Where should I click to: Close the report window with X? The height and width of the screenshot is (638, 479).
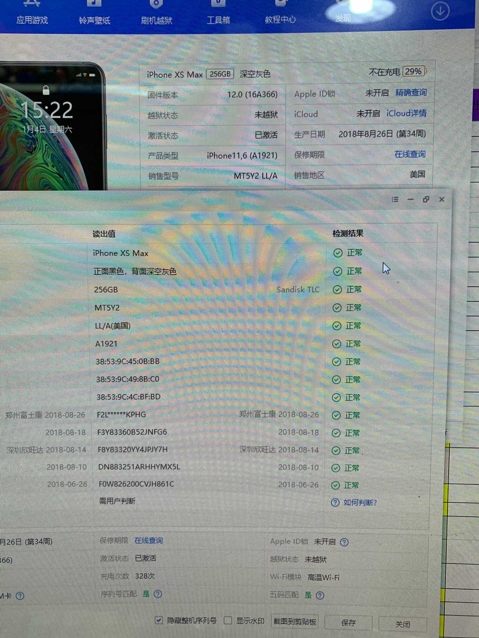pos(442,199)
